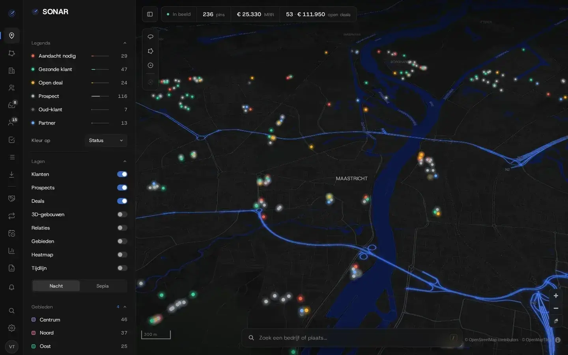Click the search field for bedrijf or plaats
The height and width of the screenshot is (355, 568).
[x=351, y=338]
